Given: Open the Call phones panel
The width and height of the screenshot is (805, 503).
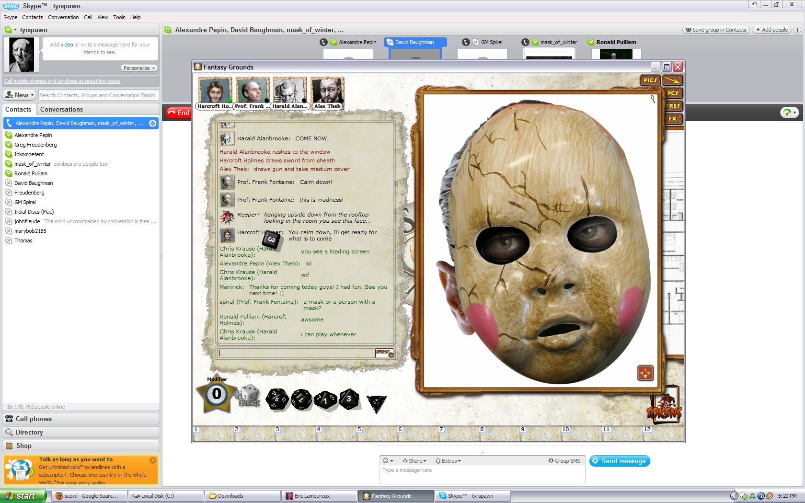Looking at the screenshot, I should [81, 419].
